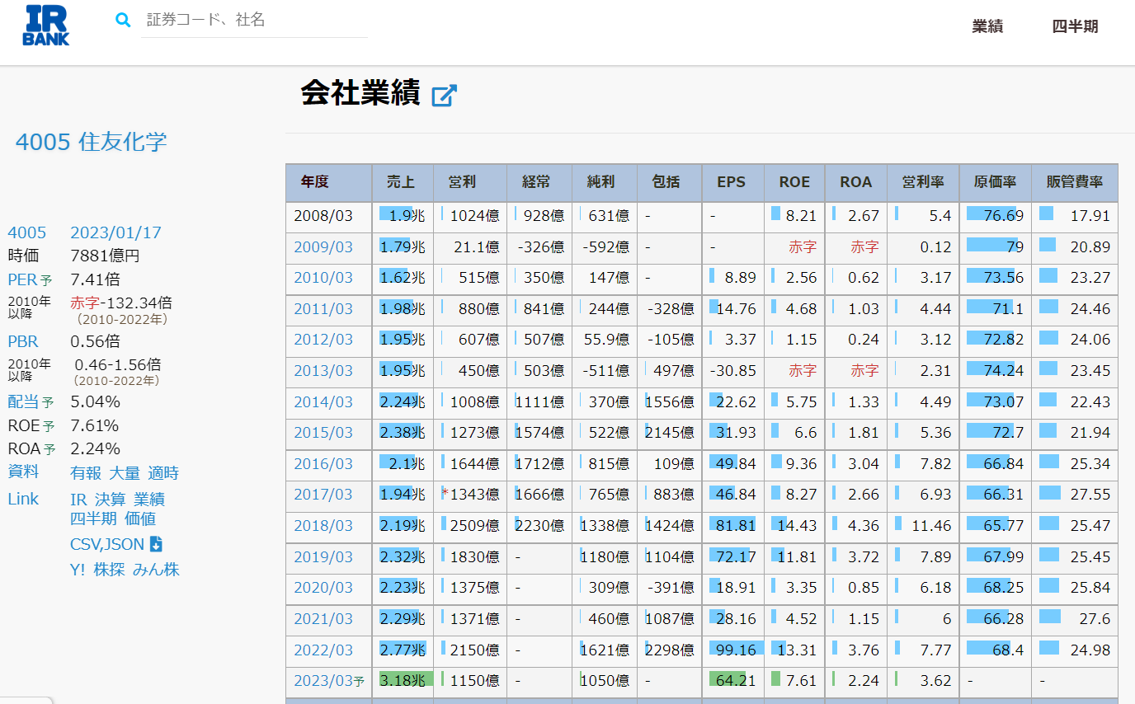Click the ROA column header
Image resolution: width=1135 pixels, height=704 pixels.
pyautogui.click(x=856, y=182)
